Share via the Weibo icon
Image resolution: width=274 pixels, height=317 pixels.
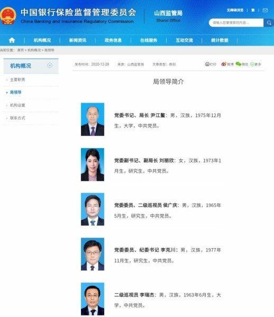click(x=223, y=64)
